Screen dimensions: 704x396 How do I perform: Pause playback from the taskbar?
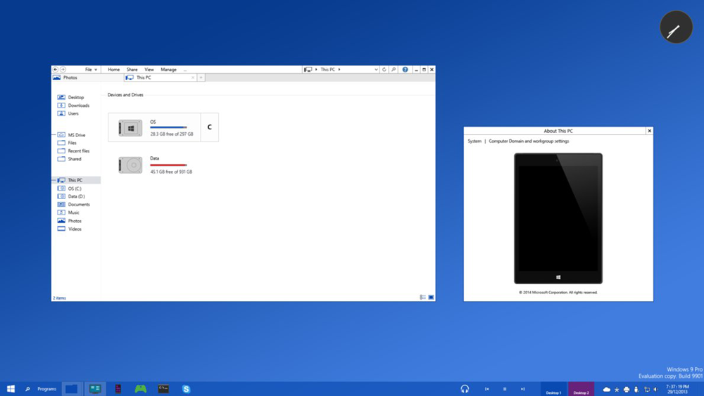(x=505, y=389)
